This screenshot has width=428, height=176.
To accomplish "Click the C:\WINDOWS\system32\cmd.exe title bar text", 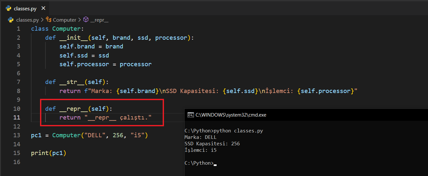I will (231, 115).
